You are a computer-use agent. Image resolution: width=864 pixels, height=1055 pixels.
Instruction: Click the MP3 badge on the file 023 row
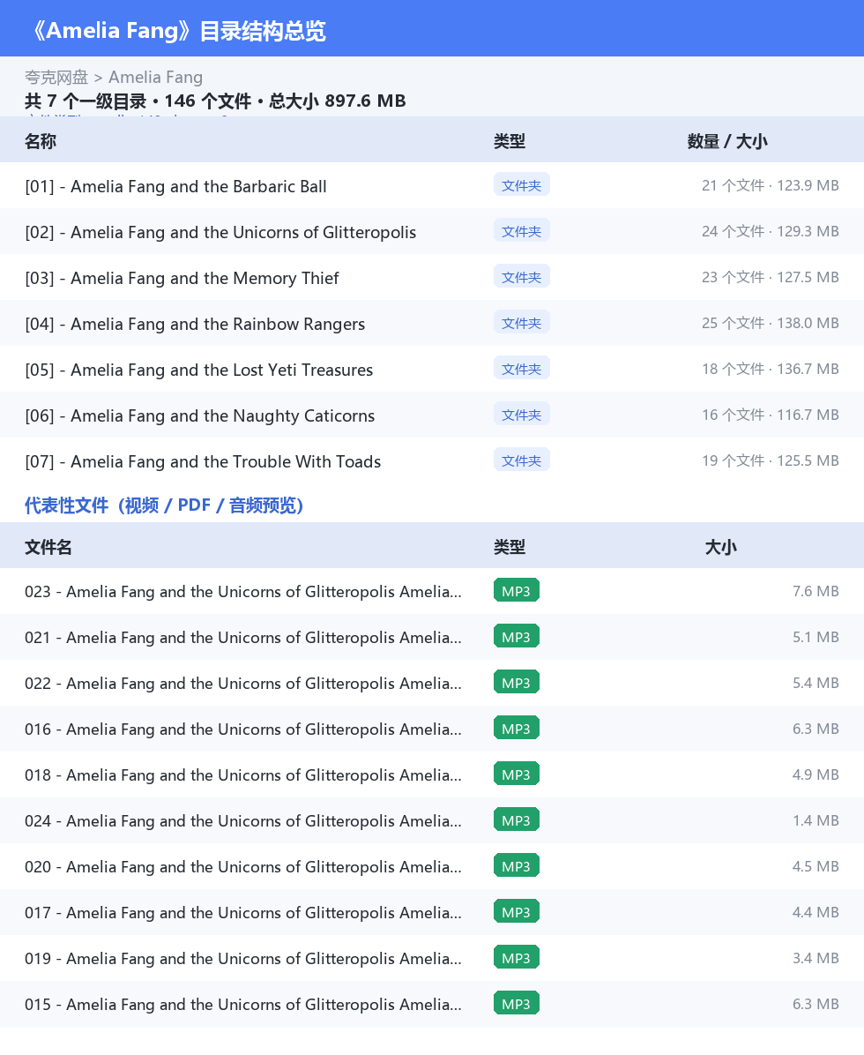(517, 590)
